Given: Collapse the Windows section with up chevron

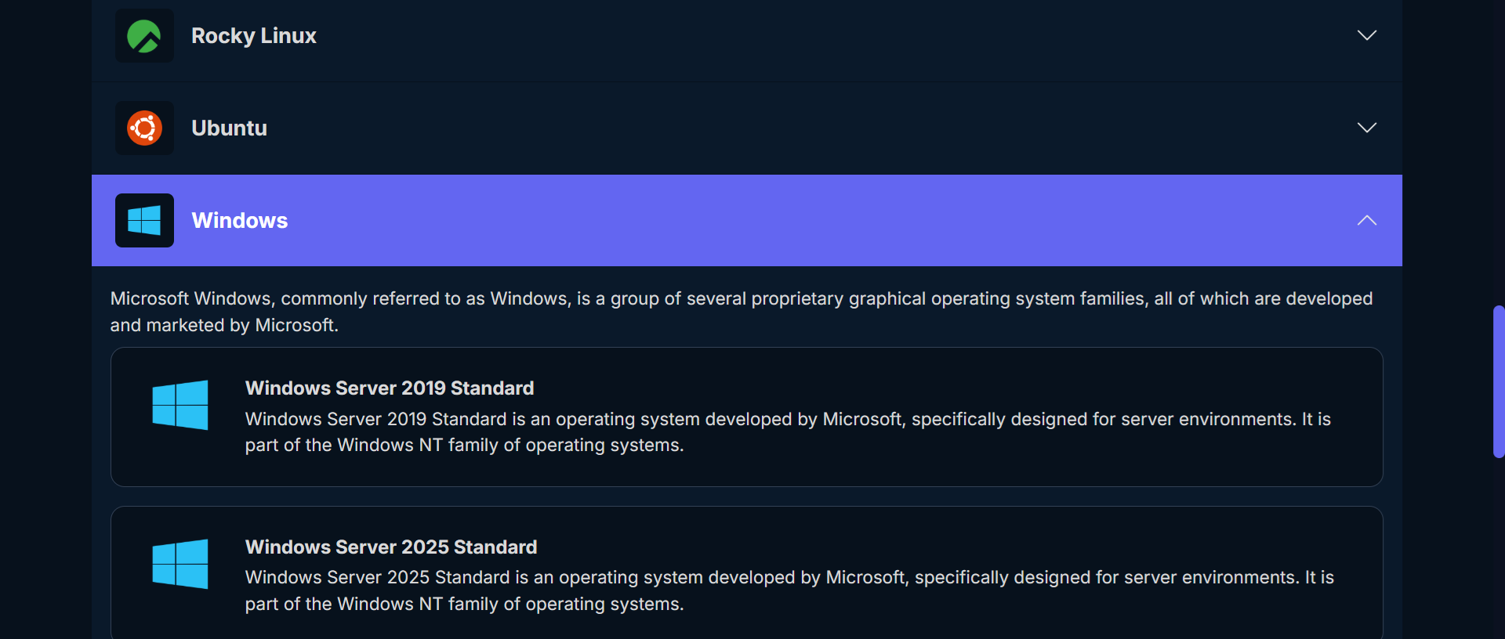Looking at the screenshot, I should (1366, 220).
